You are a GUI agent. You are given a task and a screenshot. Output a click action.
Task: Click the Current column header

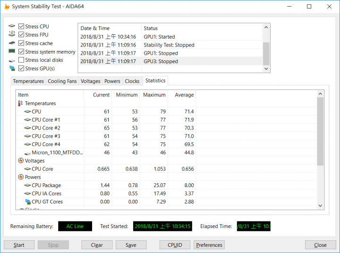point(98,95)
